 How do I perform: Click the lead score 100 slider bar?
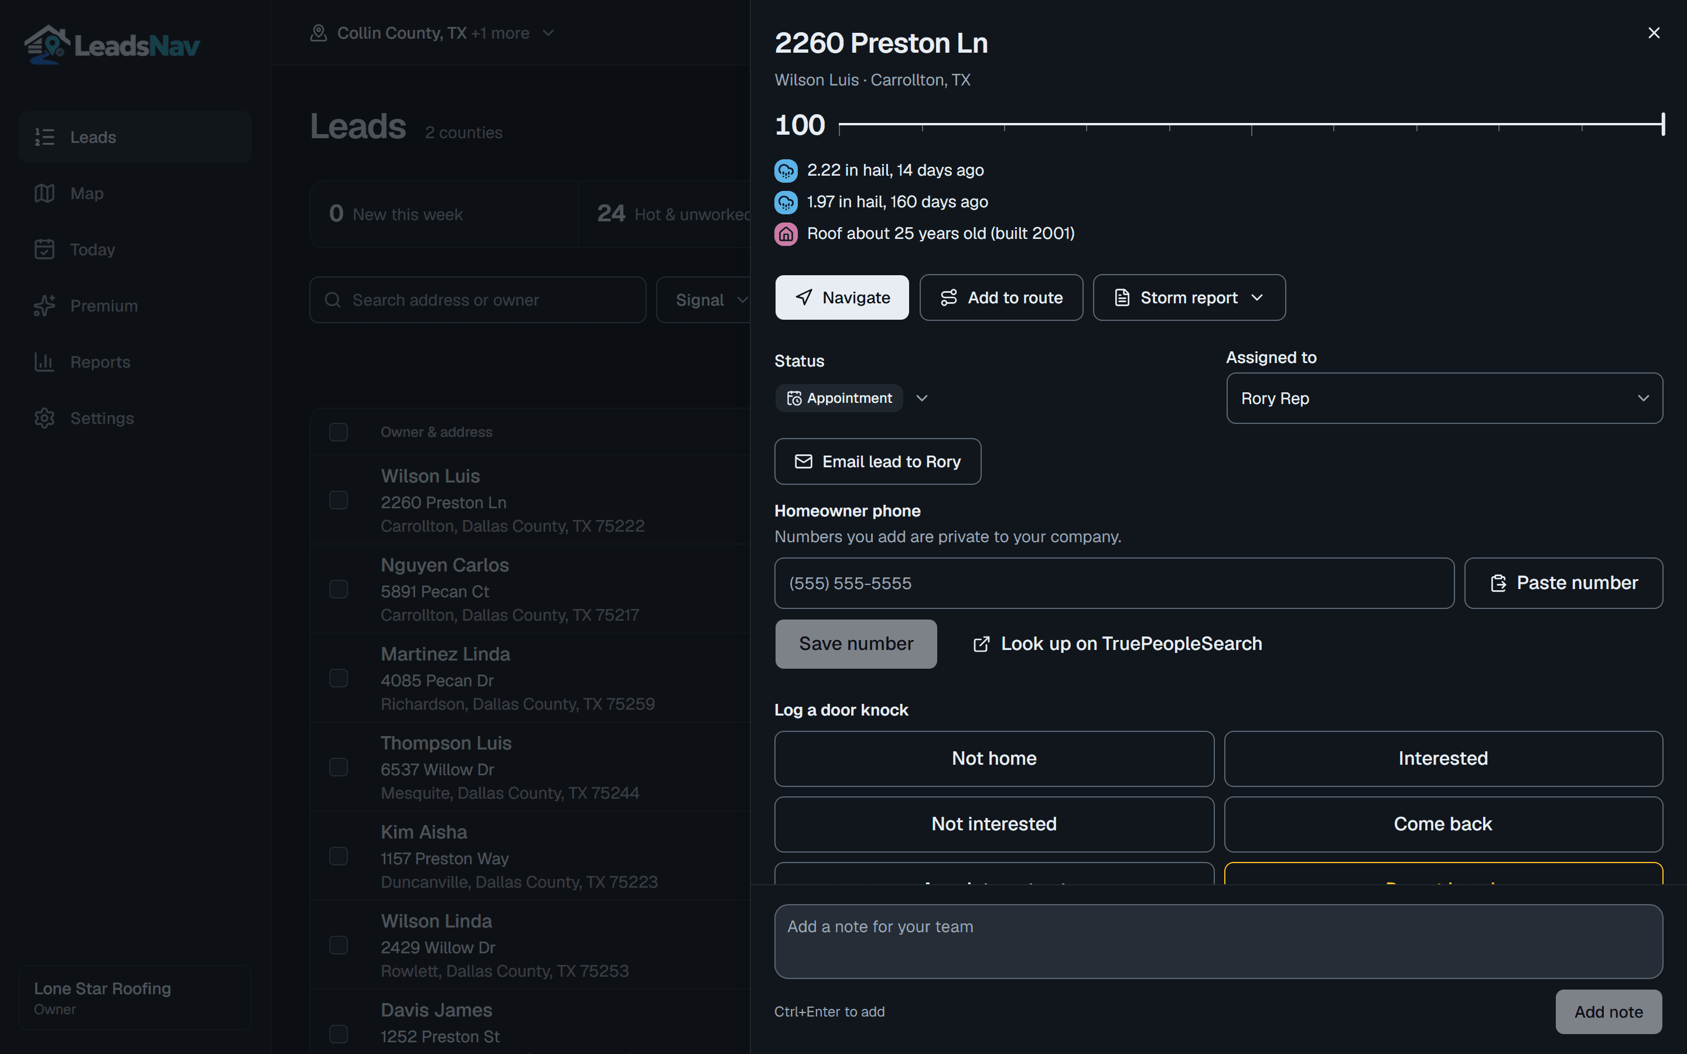[1252, 125]
